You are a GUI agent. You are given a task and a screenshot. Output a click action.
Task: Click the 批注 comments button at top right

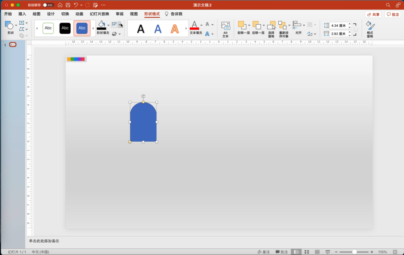pyautogui.click(x=393, y=15)
